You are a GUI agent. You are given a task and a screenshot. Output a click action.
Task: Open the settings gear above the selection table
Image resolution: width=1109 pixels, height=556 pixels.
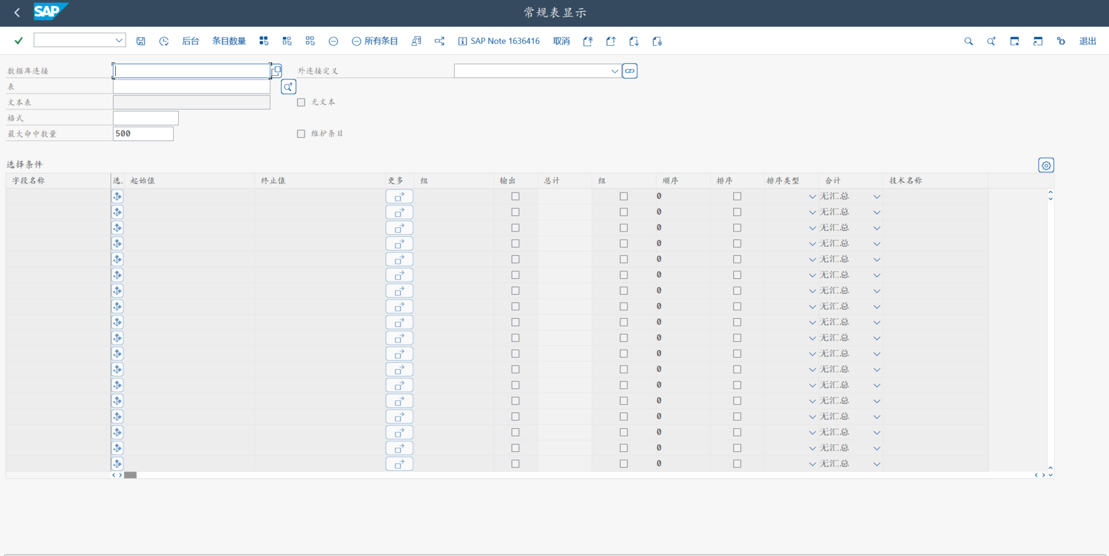[x=1045, y=165]
